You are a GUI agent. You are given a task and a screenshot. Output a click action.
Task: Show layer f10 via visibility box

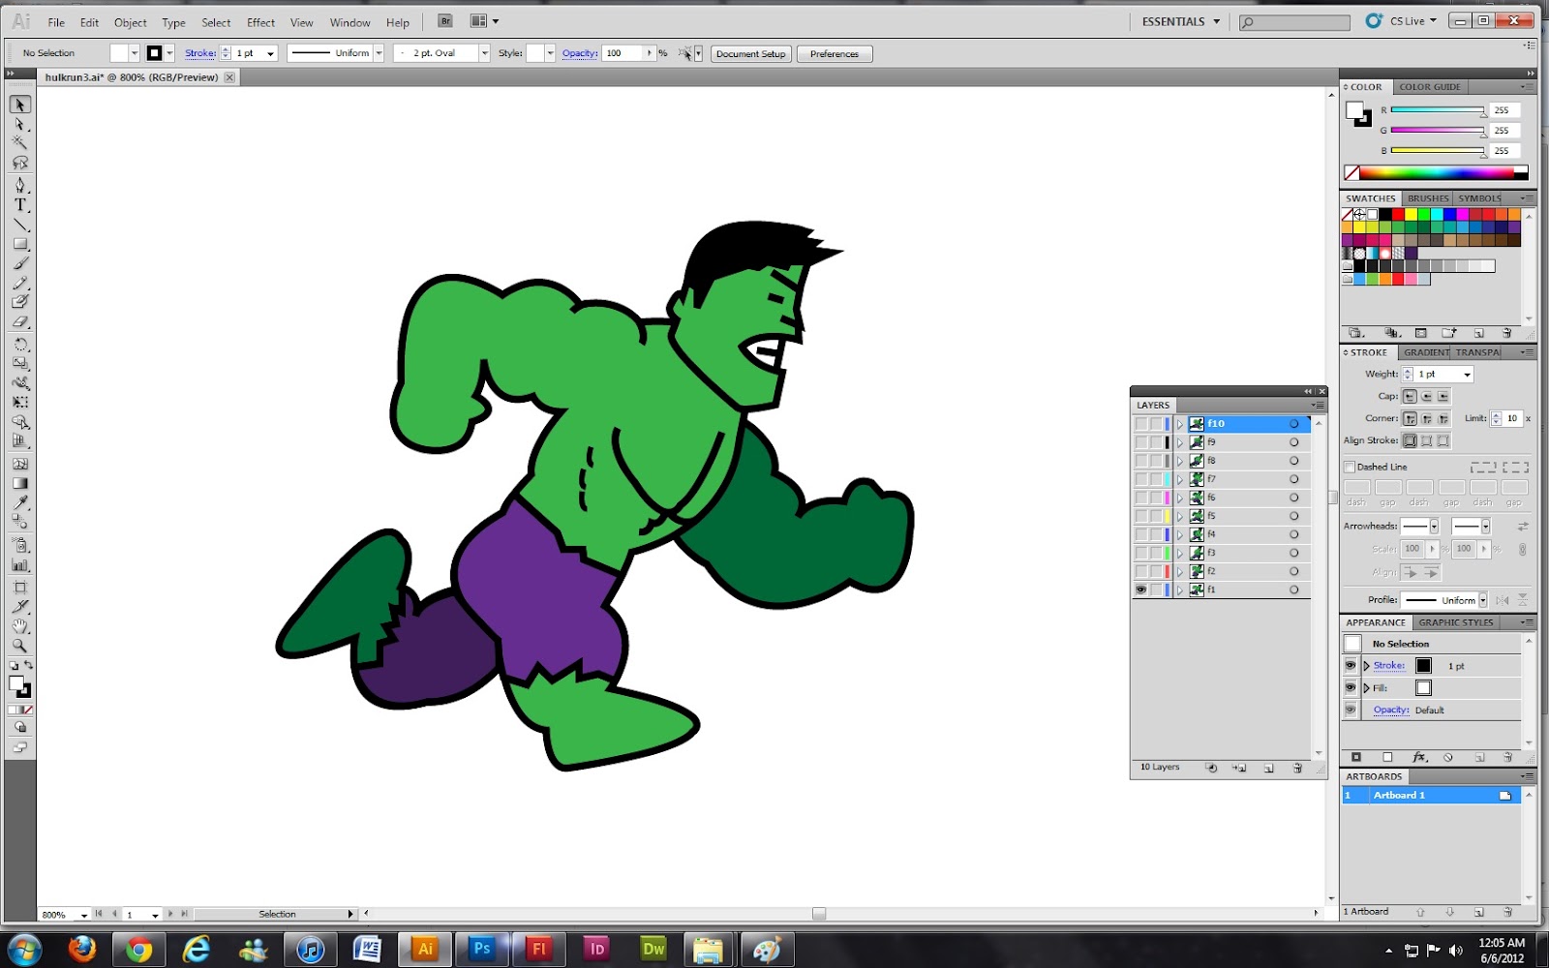(x=1140, y=424)
